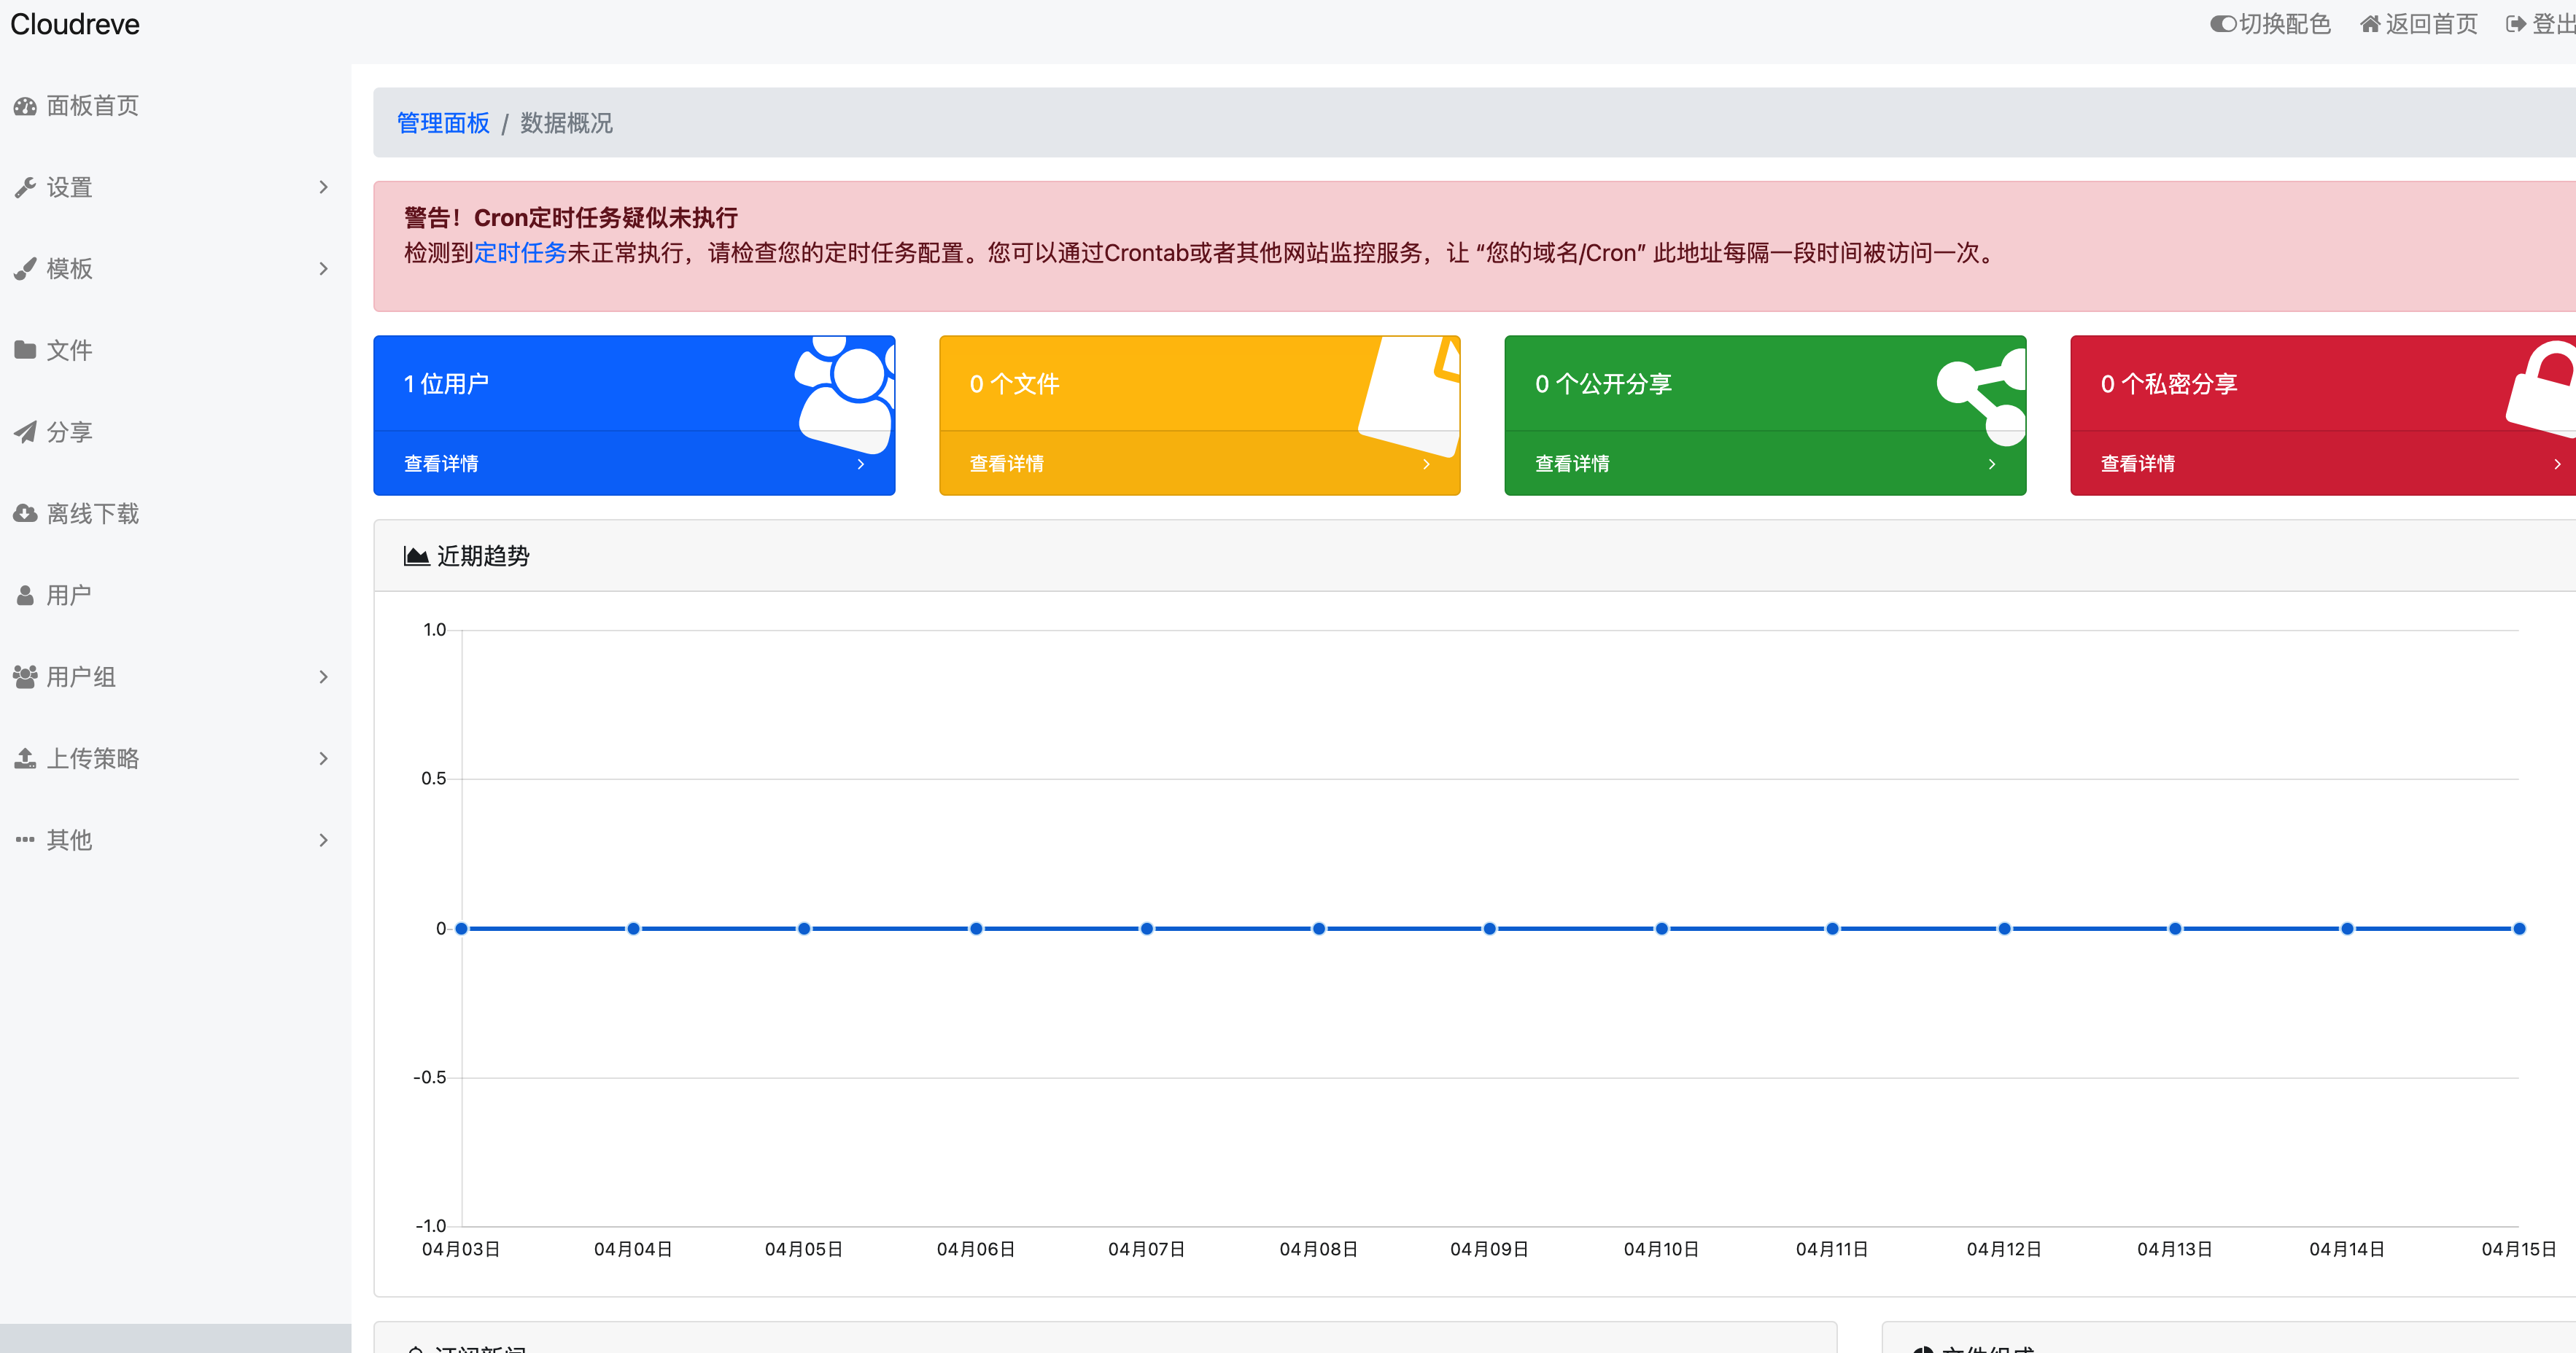The image size is (2576, 1353).
Task: Open the 分享 sidebar menu item
Action: pos(176,432)
